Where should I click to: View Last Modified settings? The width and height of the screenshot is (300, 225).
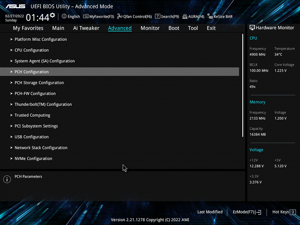210,212
